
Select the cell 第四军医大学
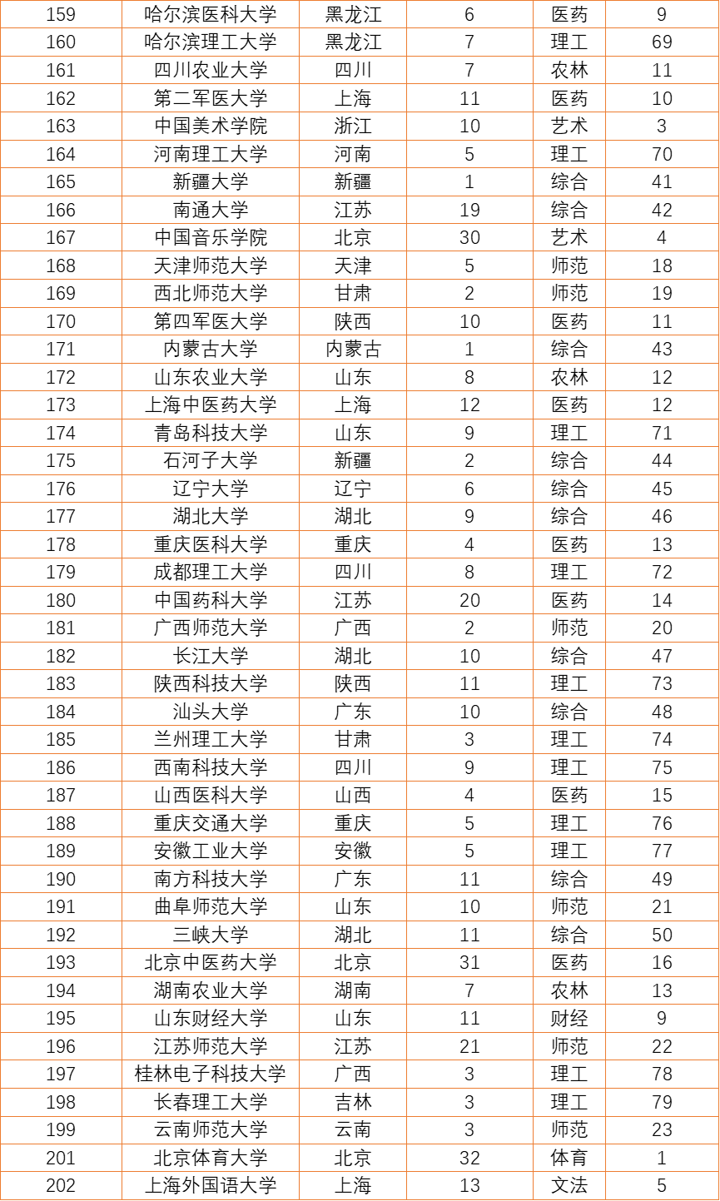click(211, 321)
